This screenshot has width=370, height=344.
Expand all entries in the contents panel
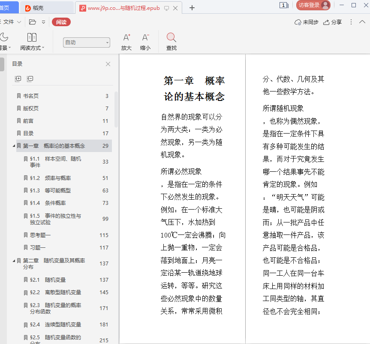pos(18,79)
